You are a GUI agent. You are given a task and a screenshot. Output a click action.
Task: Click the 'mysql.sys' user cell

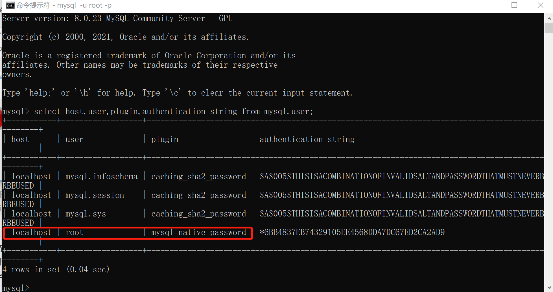pos(86,214)
